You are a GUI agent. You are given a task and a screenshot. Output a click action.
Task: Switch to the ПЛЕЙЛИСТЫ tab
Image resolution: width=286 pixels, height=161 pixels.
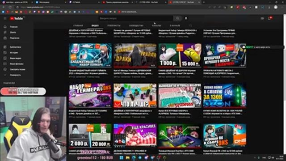[114, 25]
